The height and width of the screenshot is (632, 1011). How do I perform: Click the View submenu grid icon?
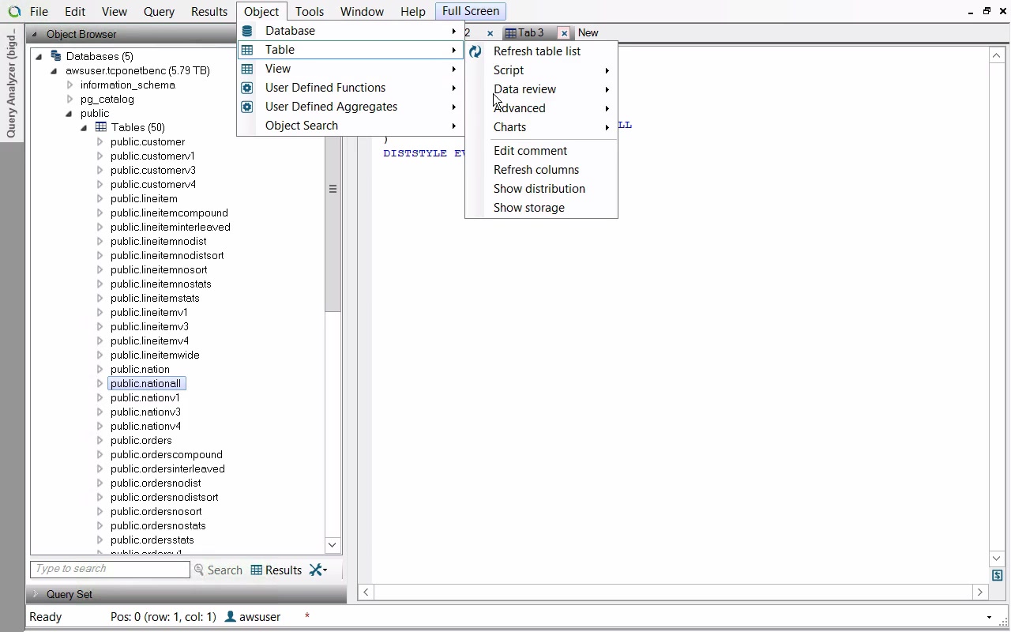point(247,69)
